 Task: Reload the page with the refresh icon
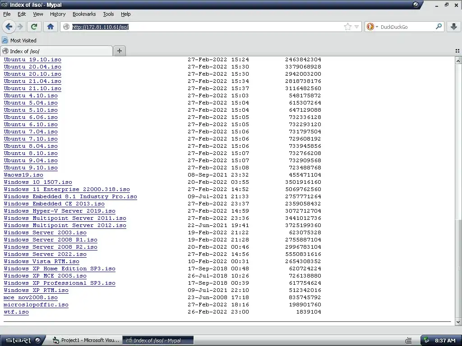(x=34, y=27)
